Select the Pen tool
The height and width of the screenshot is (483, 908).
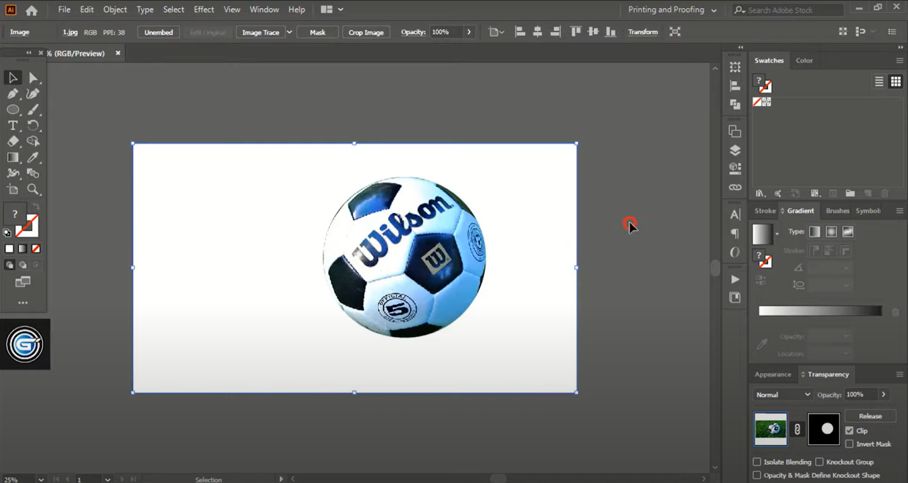12,94
